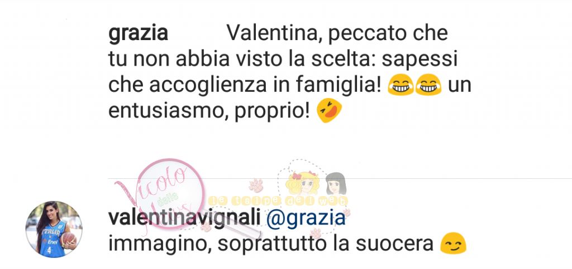Click the second grinning tears emoji
Image resolution: width=572 pixels, height=269 pixels.
(x=428, y=85)
